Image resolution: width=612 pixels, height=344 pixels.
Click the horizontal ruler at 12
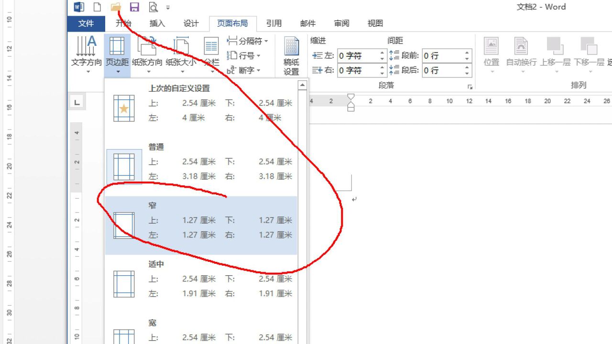pos(469,101)
